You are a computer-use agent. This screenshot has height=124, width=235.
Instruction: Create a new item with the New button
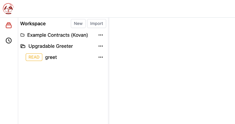[78, 24]
